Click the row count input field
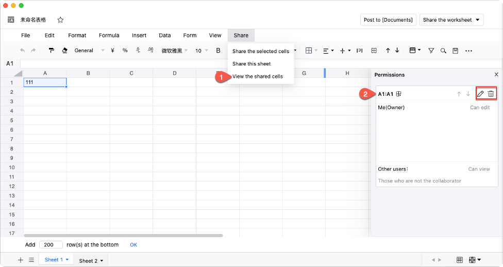The image size is (503, 267). pos(51,245)
